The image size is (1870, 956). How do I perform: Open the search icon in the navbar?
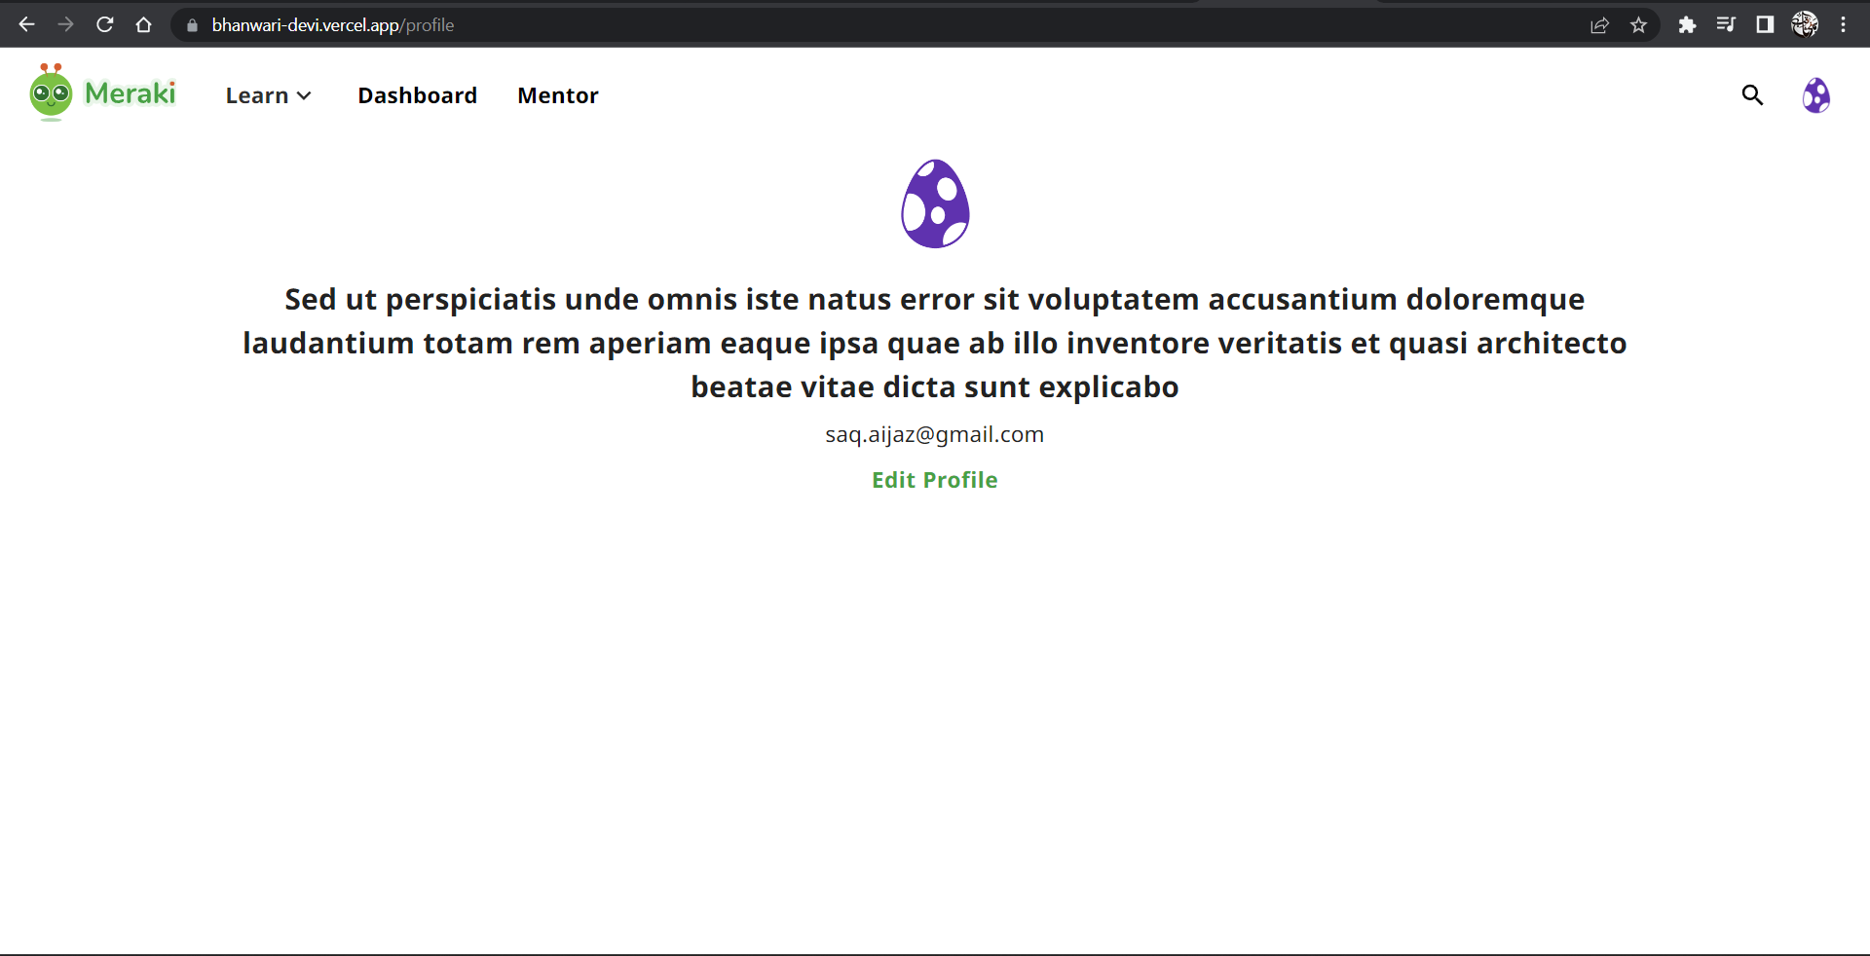pyautogui.click(x=1752, y=94)
